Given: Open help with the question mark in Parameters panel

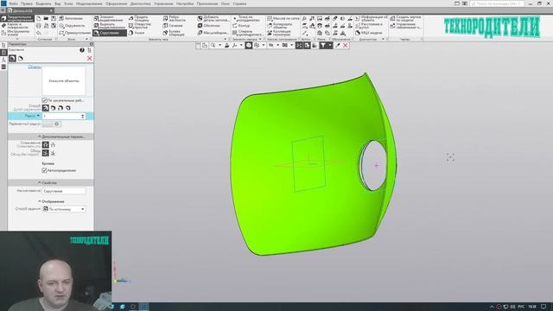Looking at the screenshot, I should (x=82, y=50).
